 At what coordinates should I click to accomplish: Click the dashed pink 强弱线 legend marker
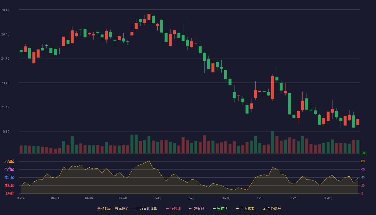pyautogui.click(x=191, y=209)
